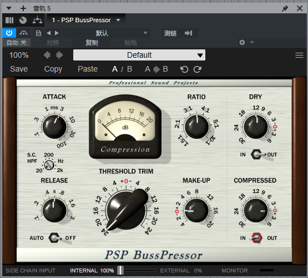Click the 100% GUI scale label

point(19,55)
